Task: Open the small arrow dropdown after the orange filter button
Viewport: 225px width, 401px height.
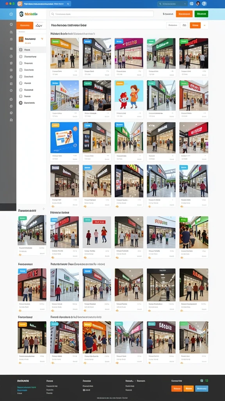Action: [x=204, y=25]
